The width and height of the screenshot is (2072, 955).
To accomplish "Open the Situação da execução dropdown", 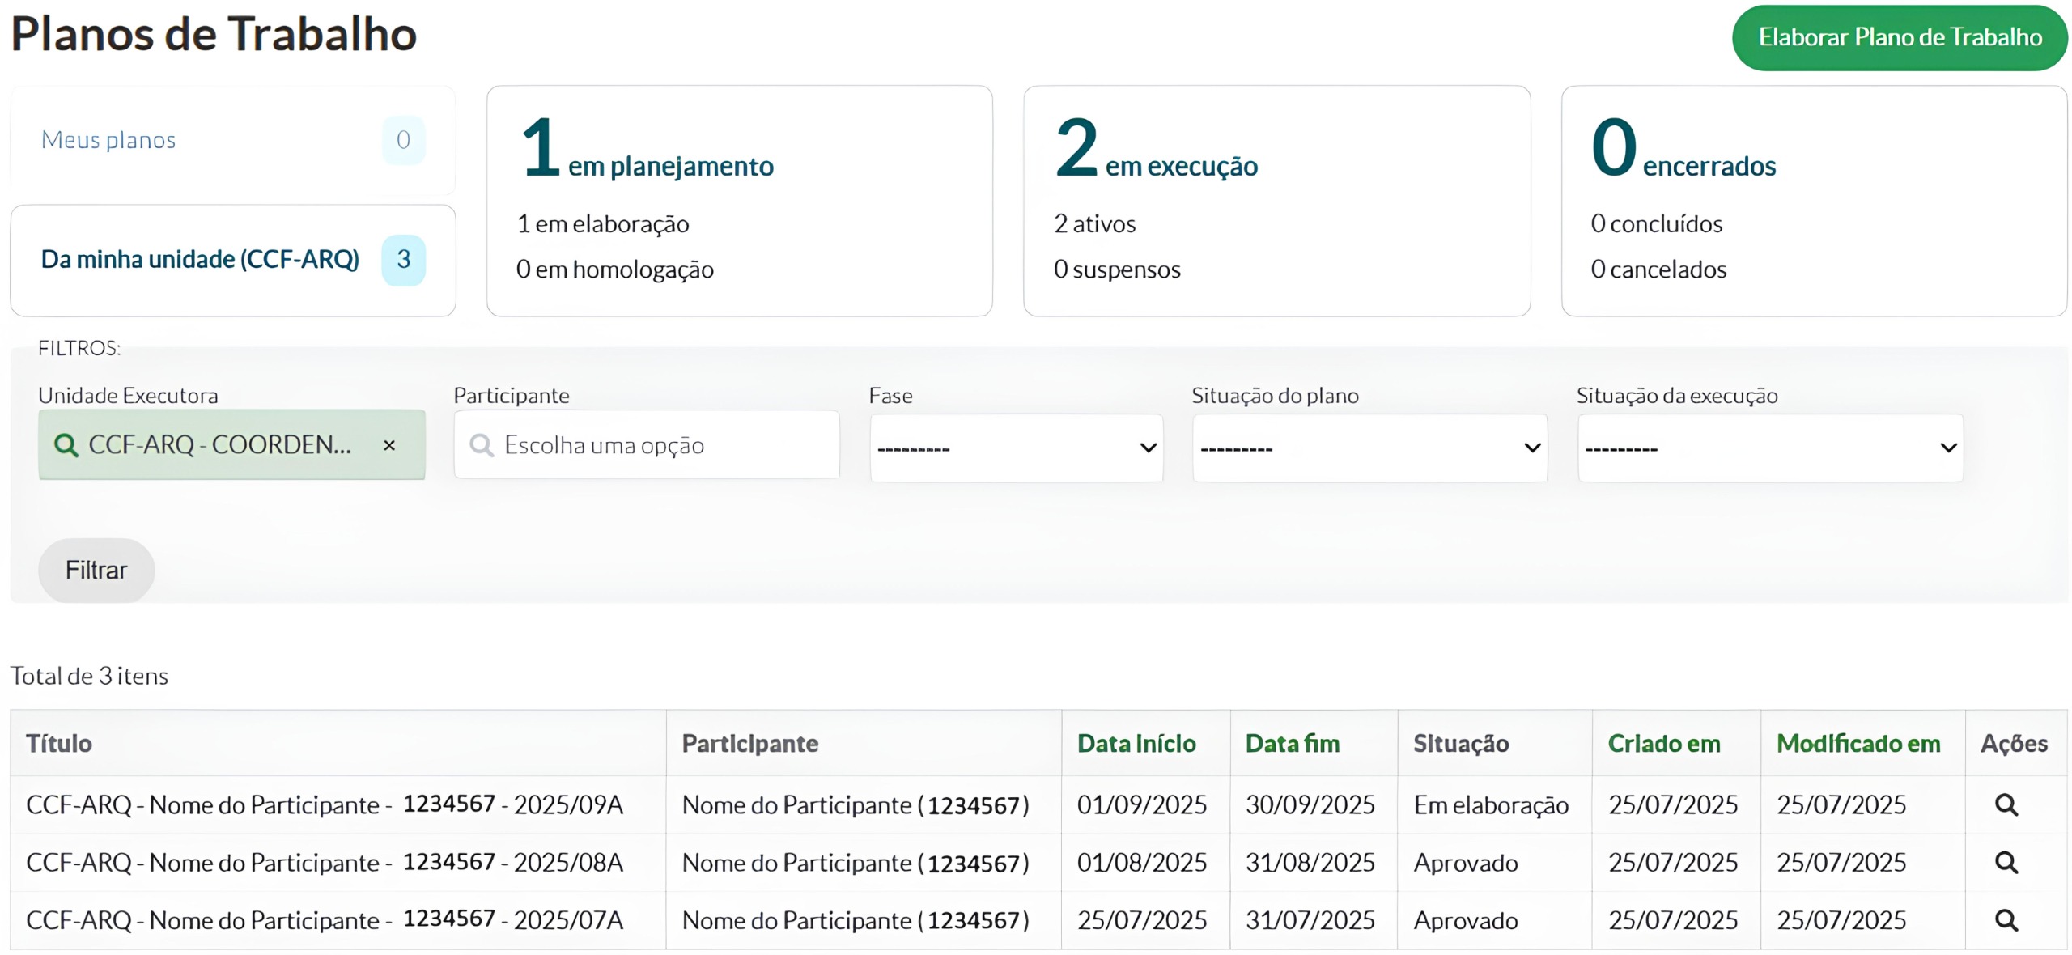I will pos(1770,448).
